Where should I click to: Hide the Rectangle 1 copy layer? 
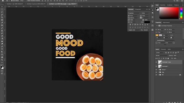156,62
